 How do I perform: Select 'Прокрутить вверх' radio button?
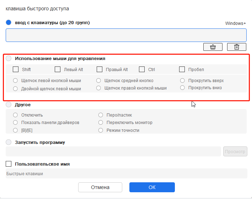182,81
